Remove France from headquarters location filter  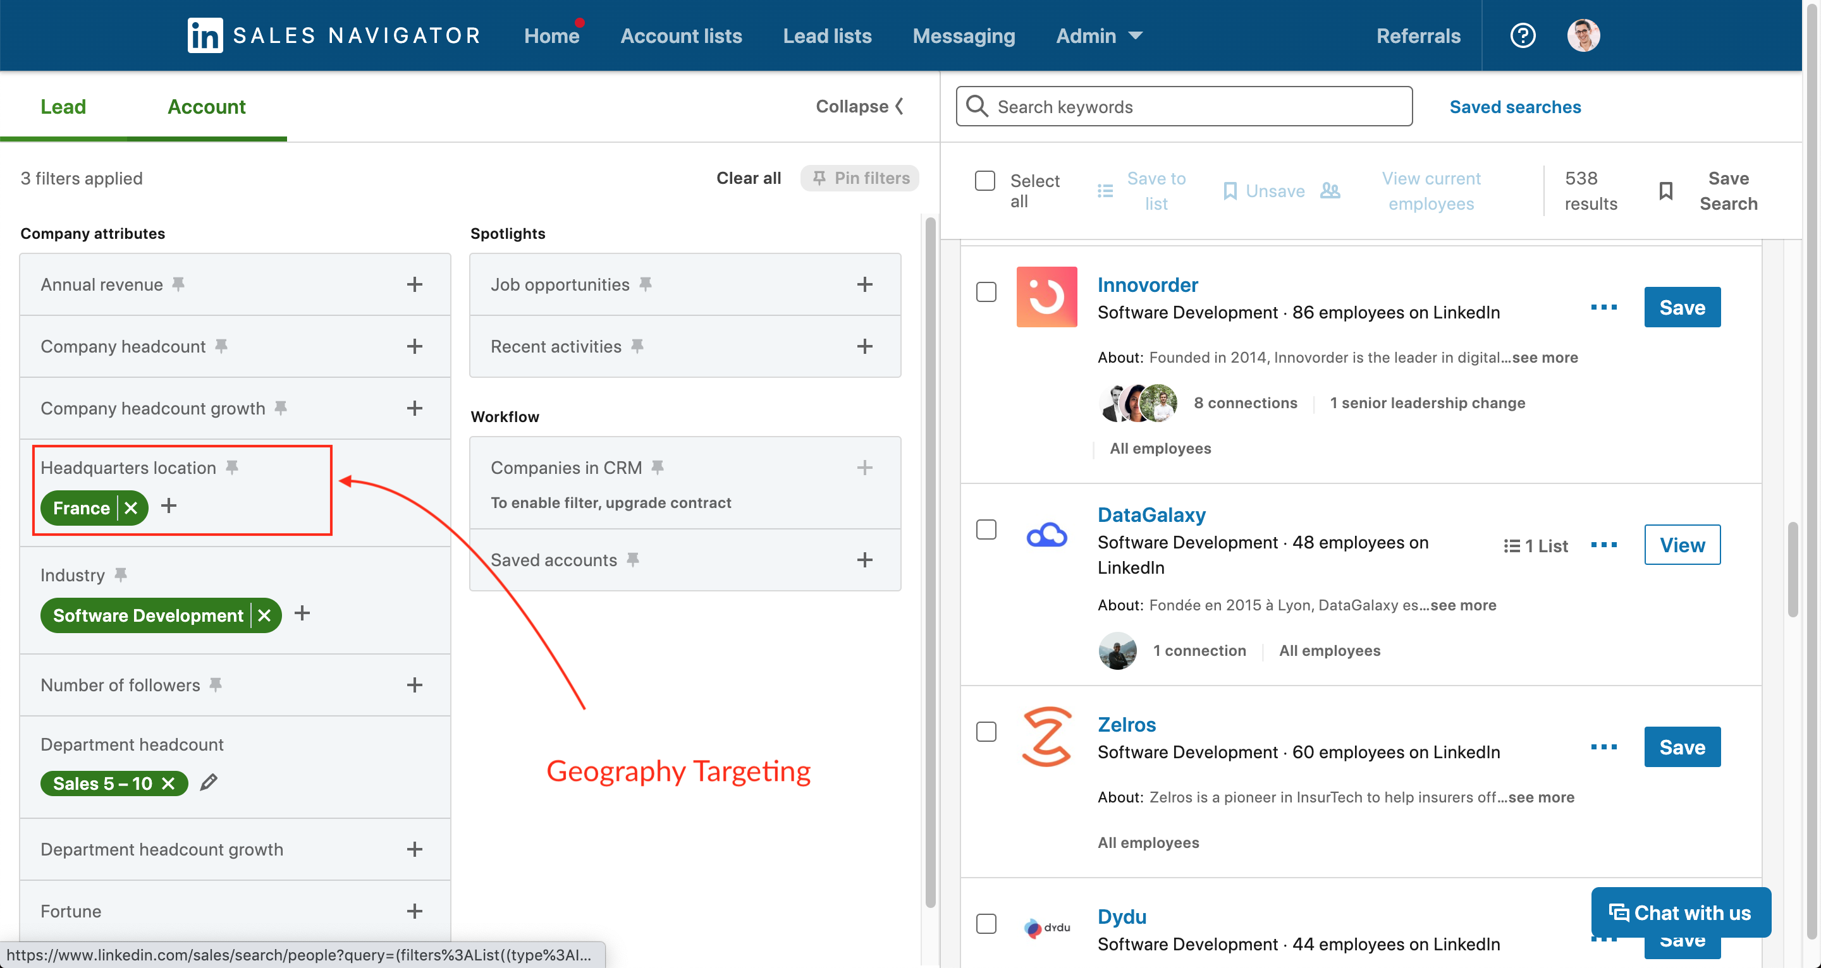130,505
